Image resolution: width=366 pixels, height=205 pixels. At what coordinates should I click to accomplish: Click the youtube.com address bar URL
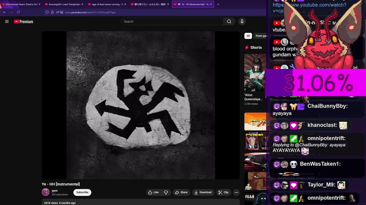tap(90, 12)
